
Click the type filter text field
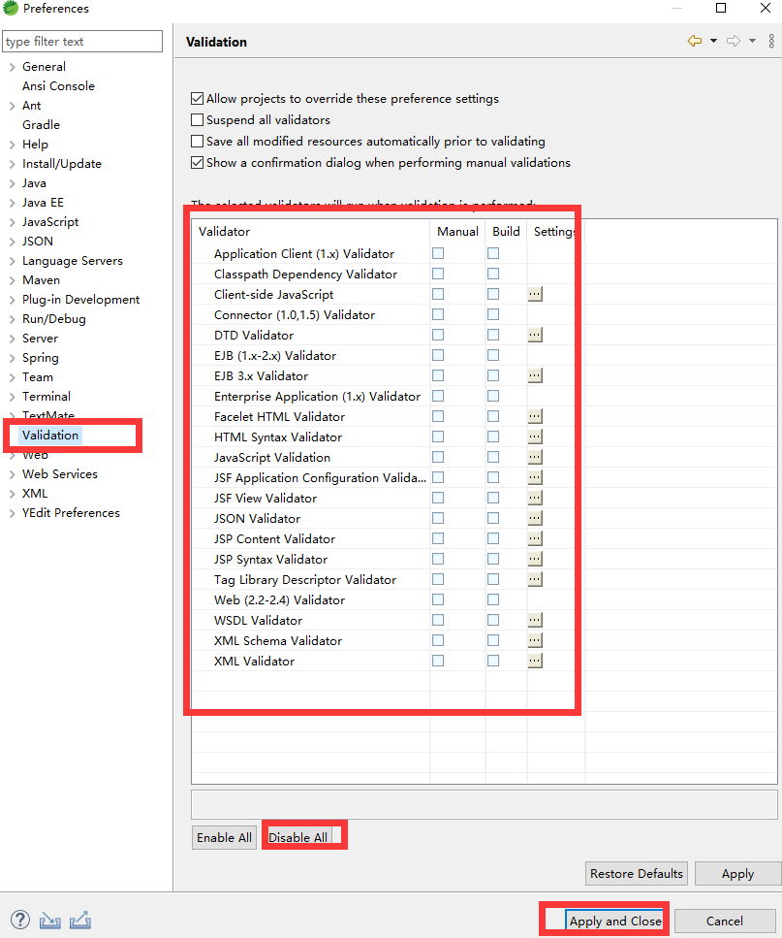(x=81, y=42)
